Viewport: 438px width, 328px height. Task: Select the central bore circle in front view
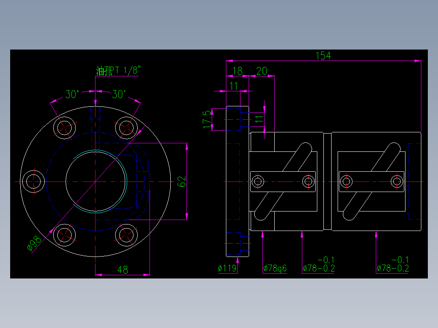[x=96, y=152]
